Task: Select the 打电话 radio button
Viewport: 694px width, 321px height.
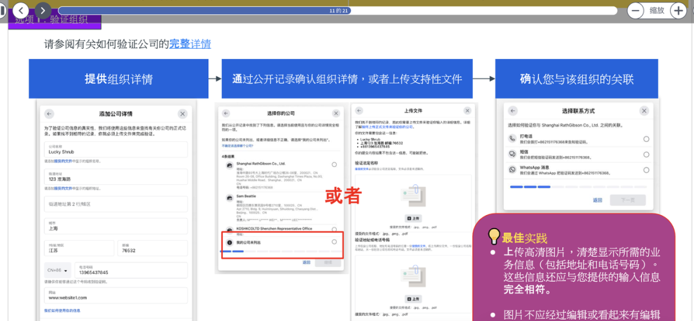Action: coord(646,139)
